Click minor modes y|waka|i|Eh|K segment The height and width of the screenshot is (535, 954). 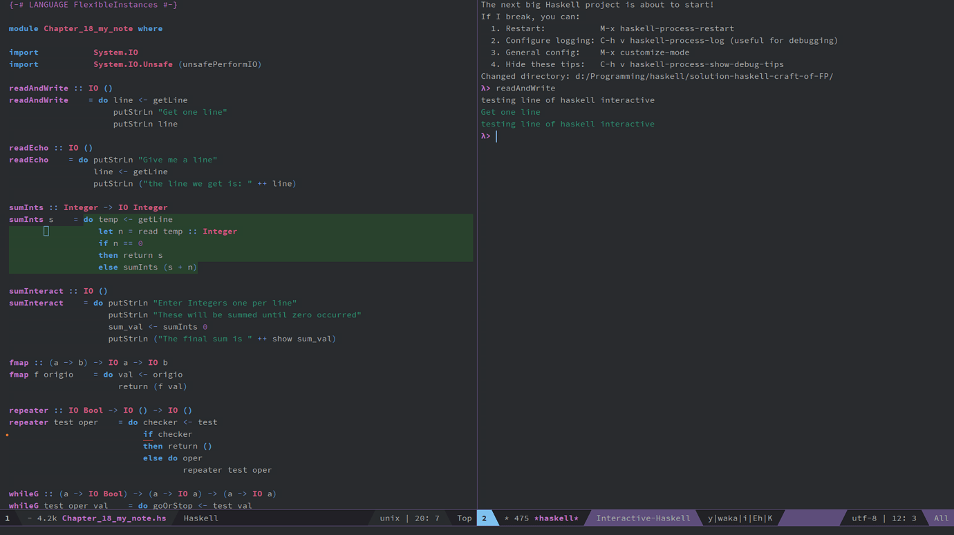[740, 518]
